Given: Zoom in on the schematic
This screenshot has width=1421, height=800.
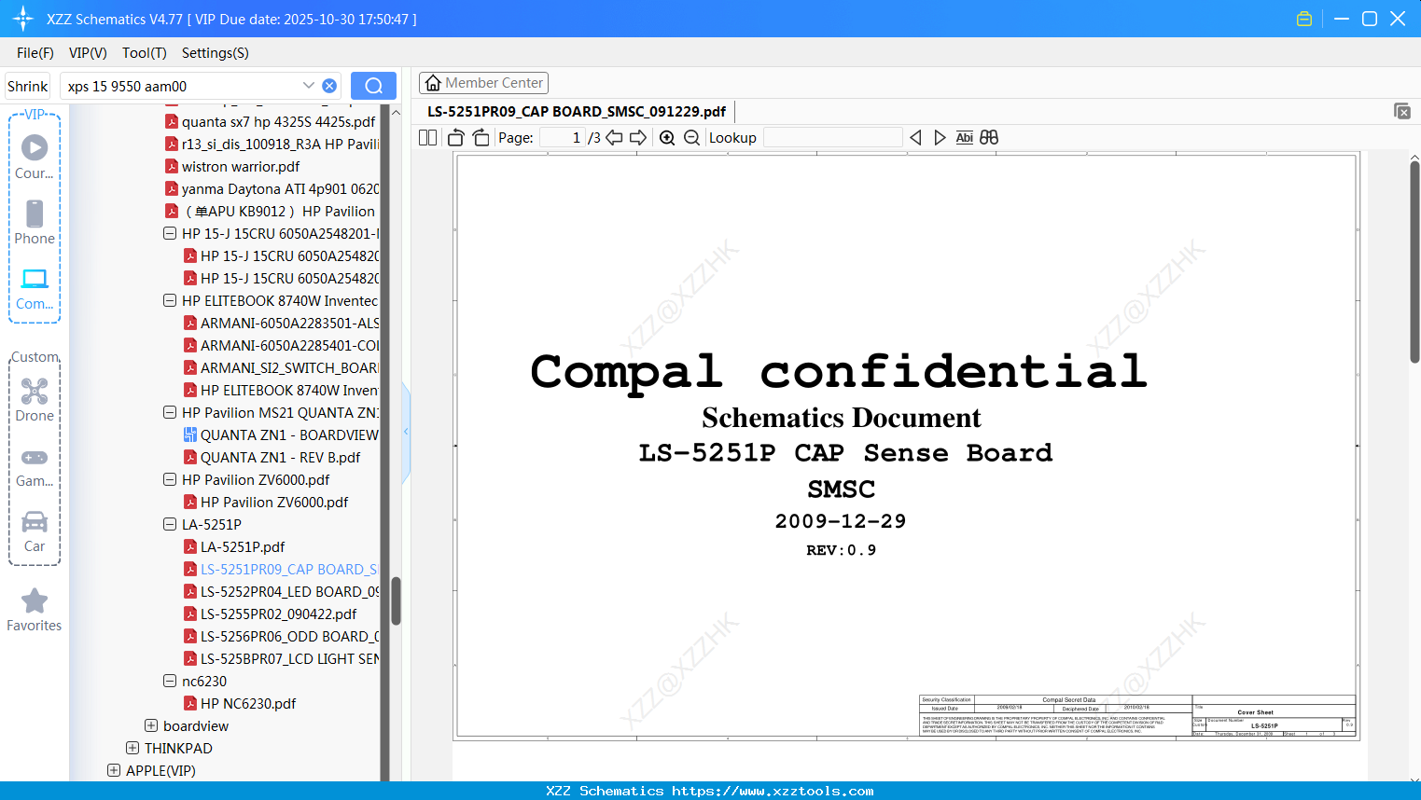Looking at the screenshot, I should click(667, 138).
